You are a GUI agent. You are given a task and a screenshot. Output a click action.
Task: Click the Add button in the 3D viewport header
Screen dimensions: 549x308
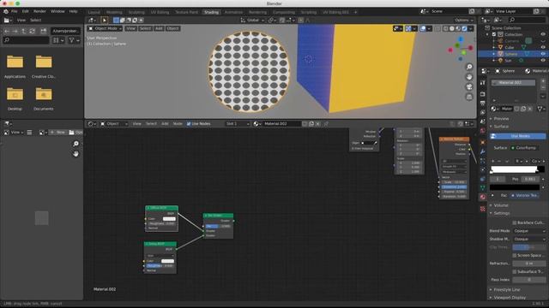tap(159, 28)
